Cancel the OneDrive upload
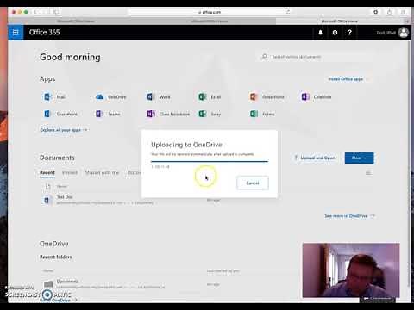This screenshot has height=310, width=414. (x=253, y=183)
